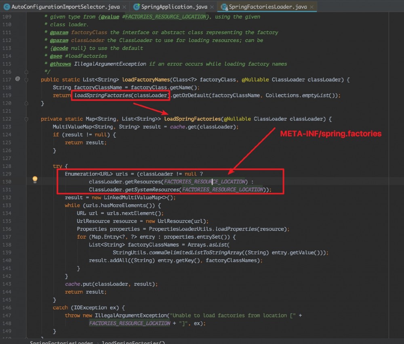404x344 pixels.
Task: Collapse the loadSpringFactories method via gutter arrow
Action: point(26,119)
